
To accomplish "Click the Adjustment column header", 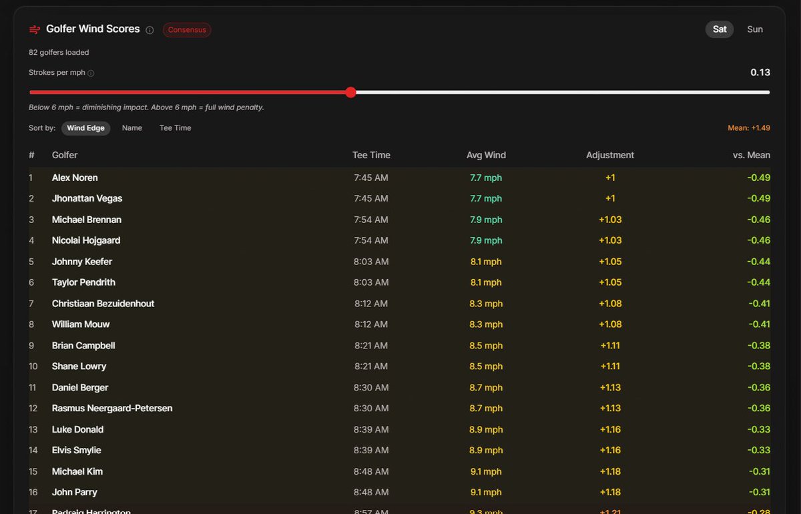I will click(610, 155).
